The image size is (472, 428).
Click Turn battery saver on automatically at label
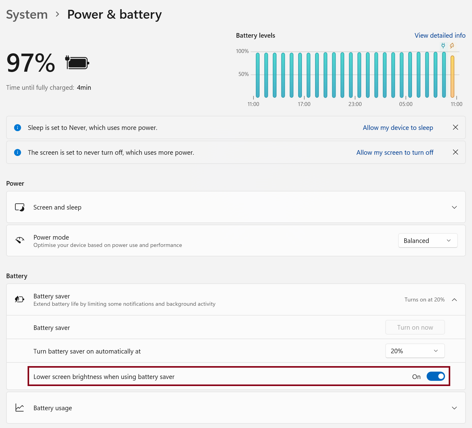pyautogui.click(x=87, y=351)
